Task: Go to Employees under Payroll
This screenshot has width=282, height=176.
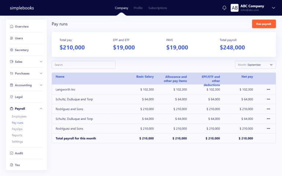Action: click(19, 117)
